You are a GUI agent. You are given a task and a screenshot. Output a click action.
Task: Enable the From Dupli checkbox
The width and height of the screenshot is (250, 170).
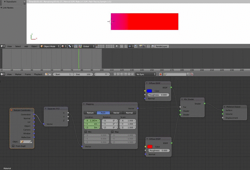tap(13, 146)
